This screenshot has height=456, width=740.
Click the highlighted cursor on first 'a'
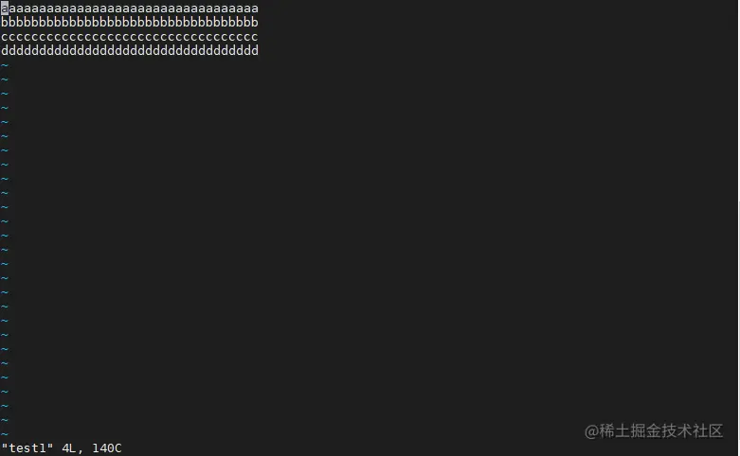(x=4, y=9)
